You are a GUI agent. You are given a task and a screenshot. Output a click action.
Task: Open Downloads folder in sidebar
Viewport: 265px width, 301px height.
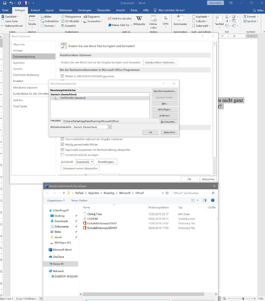[x=61, y=221]
